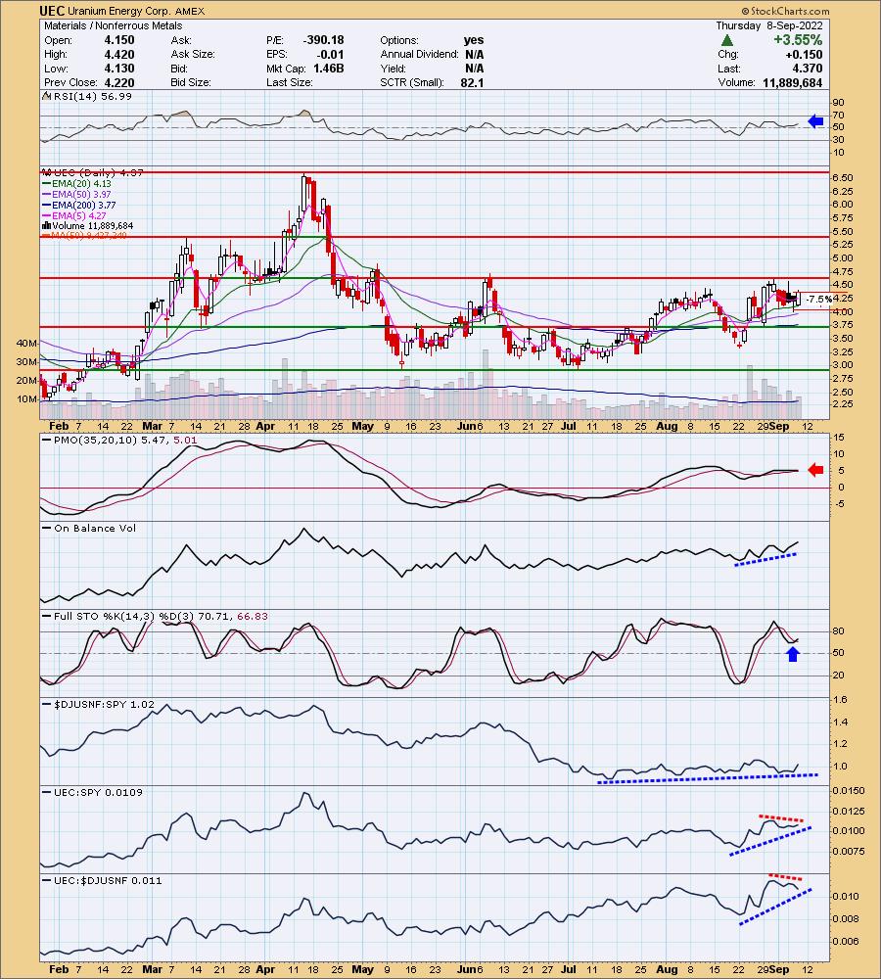Click the date 'Thursday 8-Sep-2022'
This screenshot has height=979, width=881.
click(769, 25)
